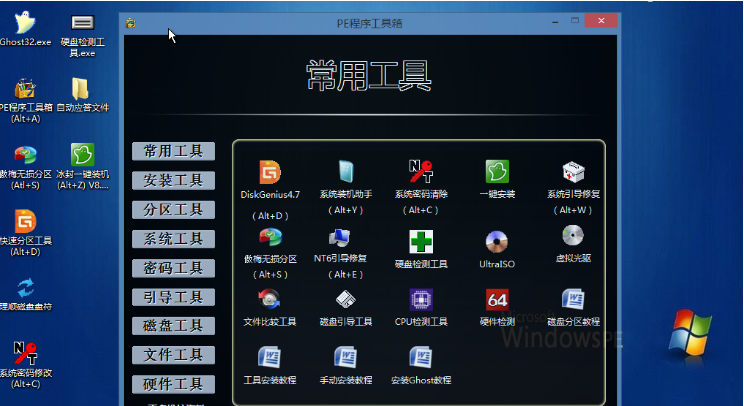This screenshot has width=744, height=406.
Task: Select 傲梅无损分区 desktop shortcut
Action: pos(26,167)
